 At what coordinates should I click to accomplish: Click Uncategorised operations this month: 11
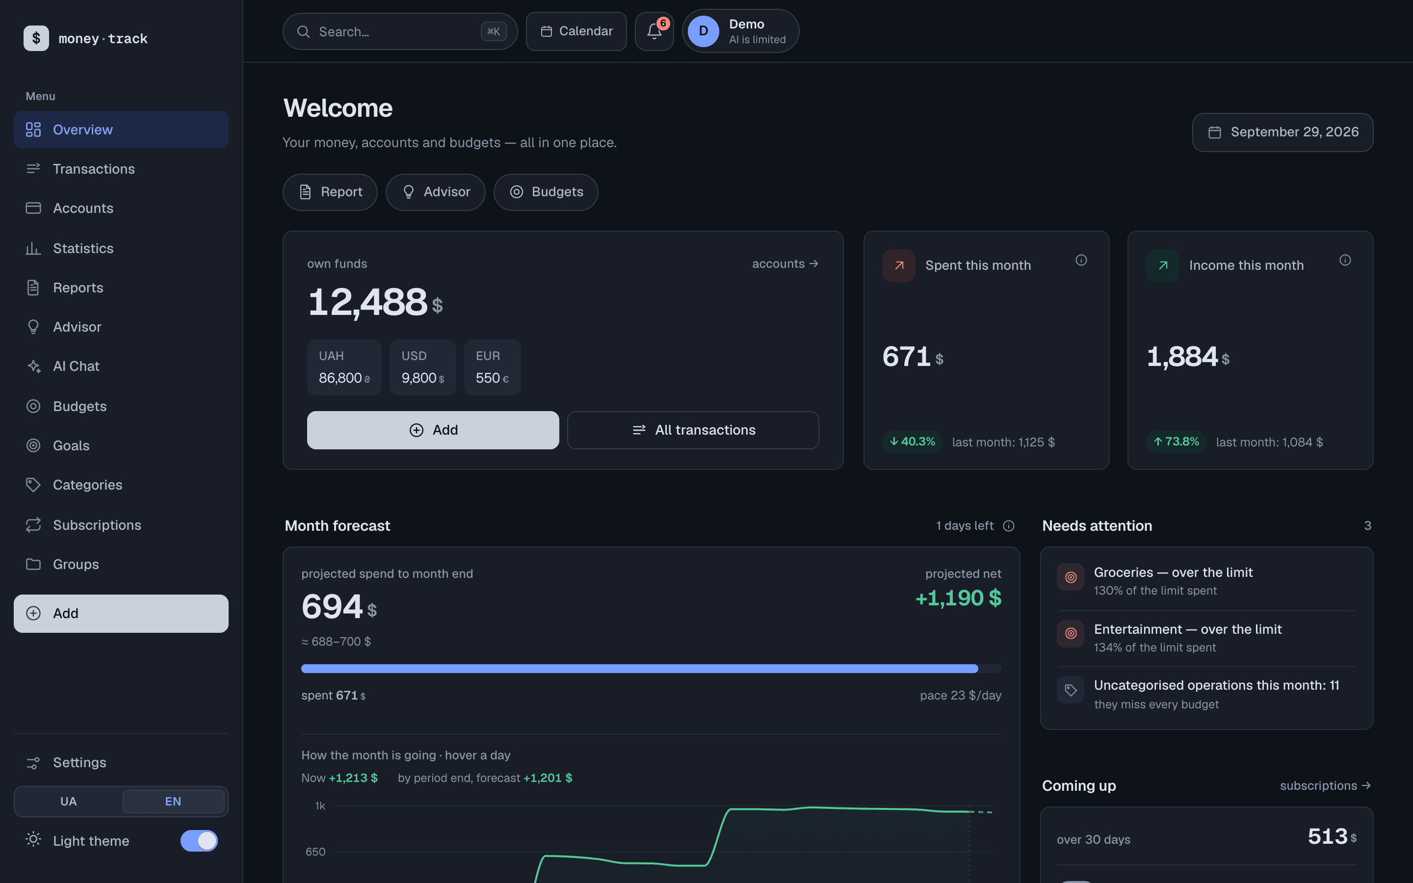(x=1206, y=694)
